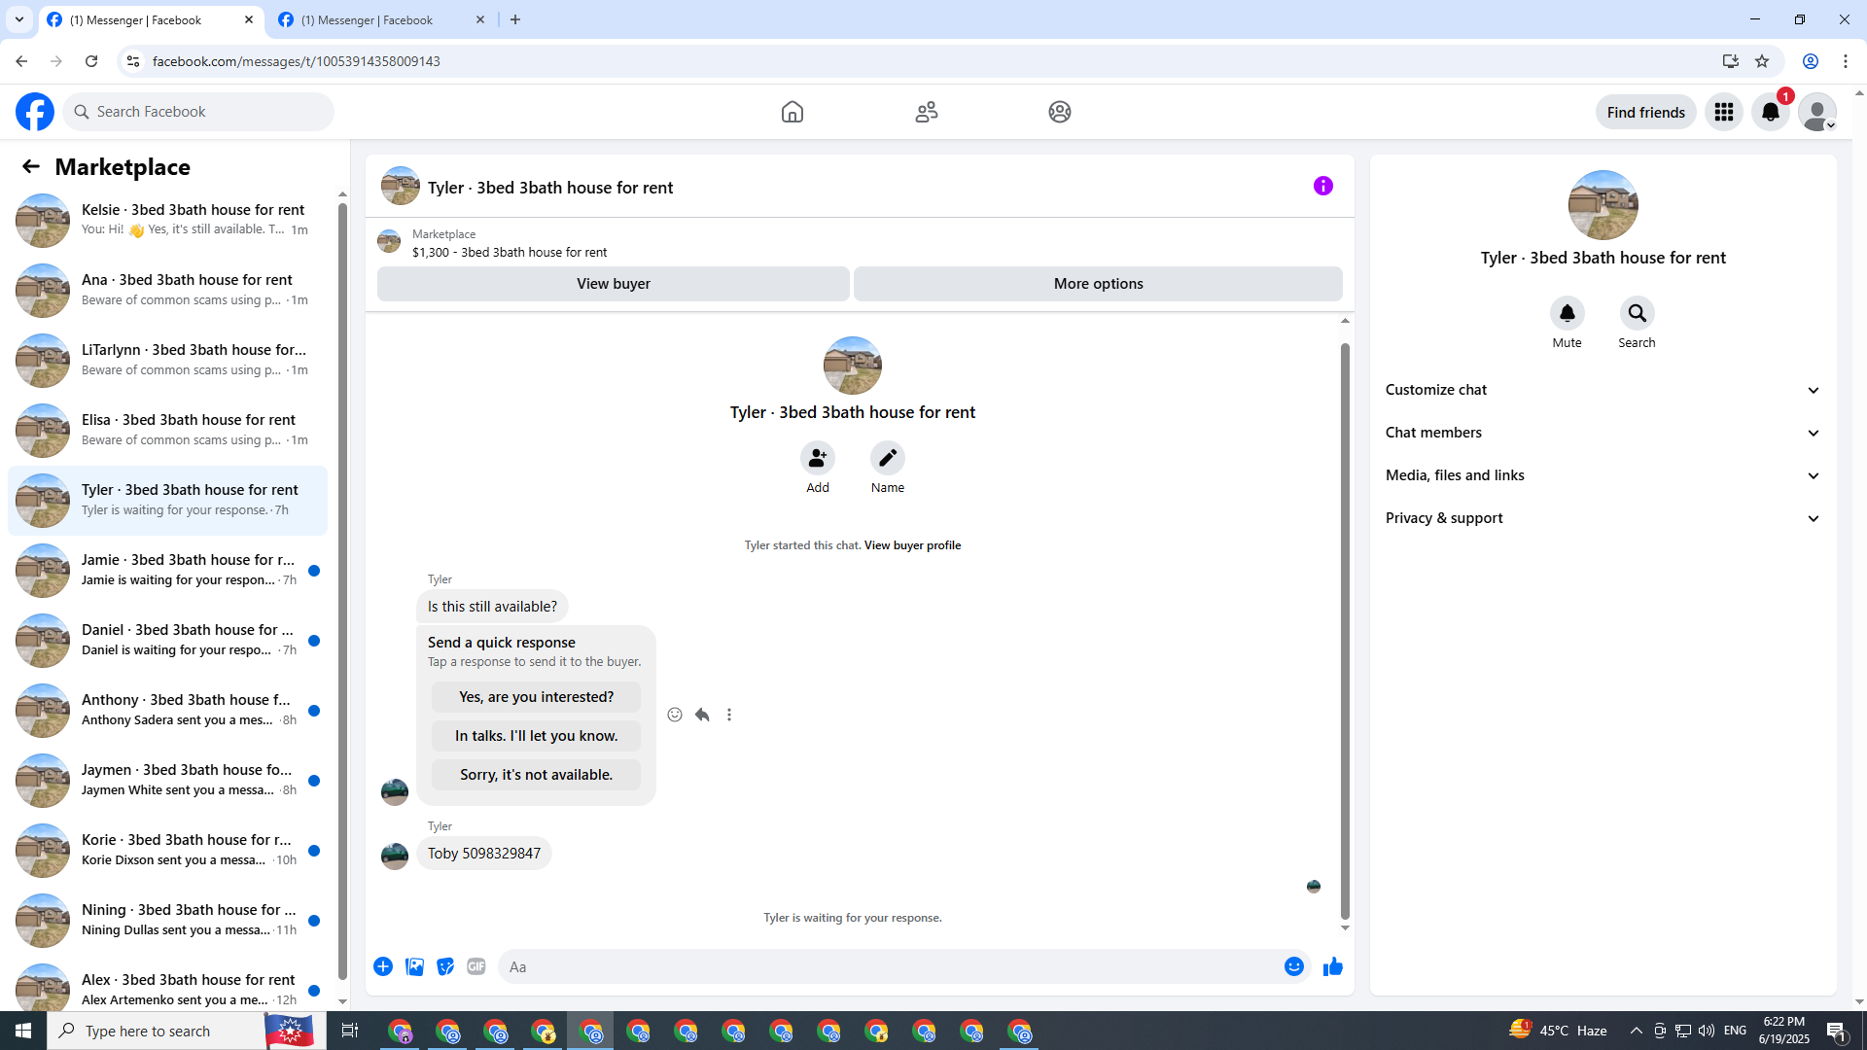Open Nining's unread chat
1867x1050 pixels.
(167, 920)
